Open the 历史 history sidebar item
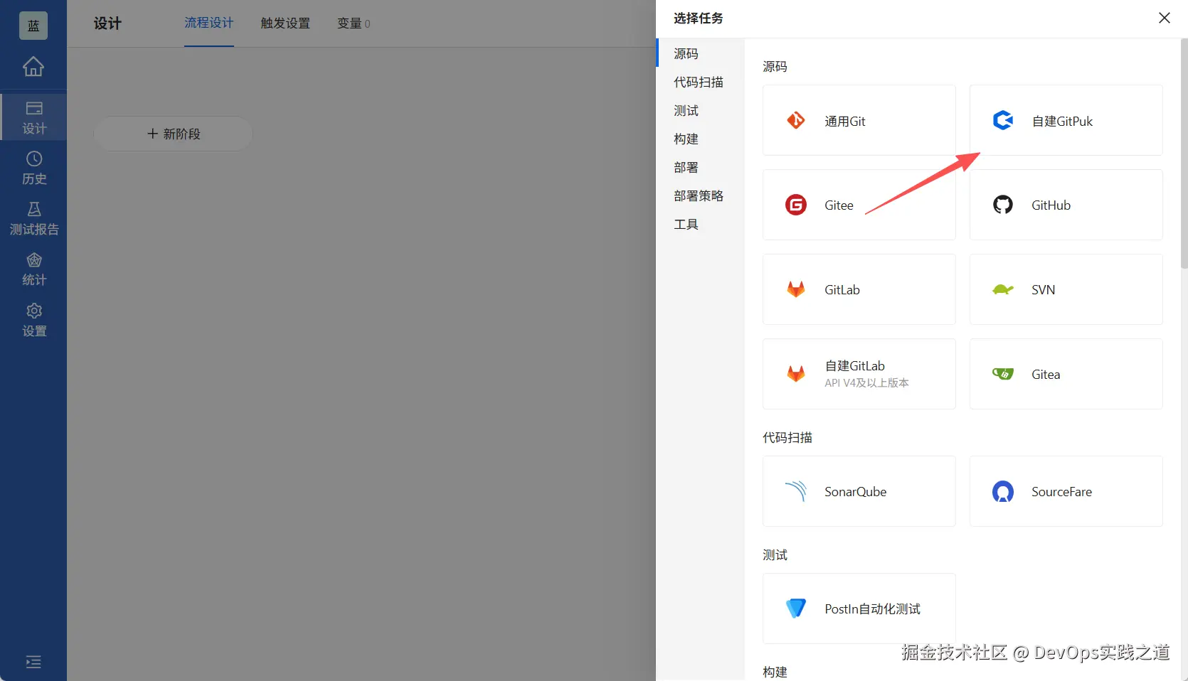 click(33, 168)
